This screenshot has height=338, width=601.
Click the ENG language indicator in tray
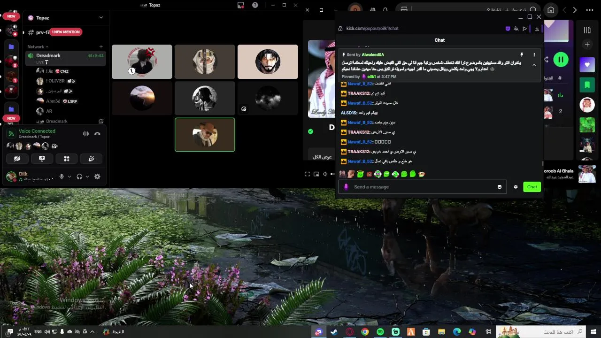(x=38, y=332)
